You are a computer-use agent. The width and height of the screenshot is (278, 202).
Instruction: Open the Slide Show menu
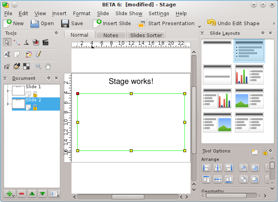pos(129,14)
